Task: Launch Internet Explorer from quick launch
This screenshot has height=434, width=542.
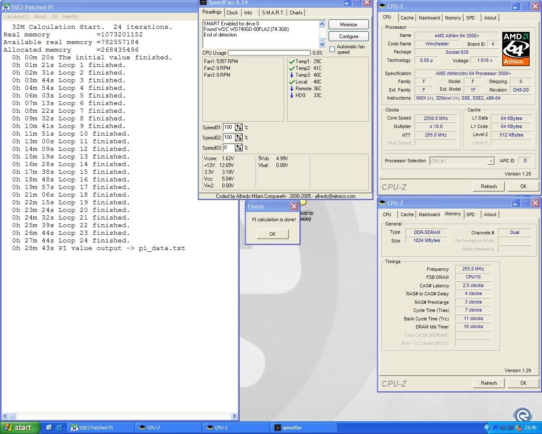Action: tap(59, 428)
